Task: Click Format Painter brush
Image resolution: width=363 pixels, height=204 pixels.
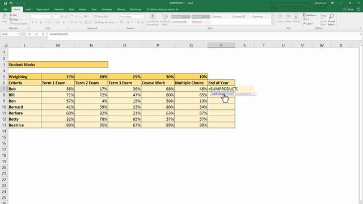Action: (x=19, y=24)
